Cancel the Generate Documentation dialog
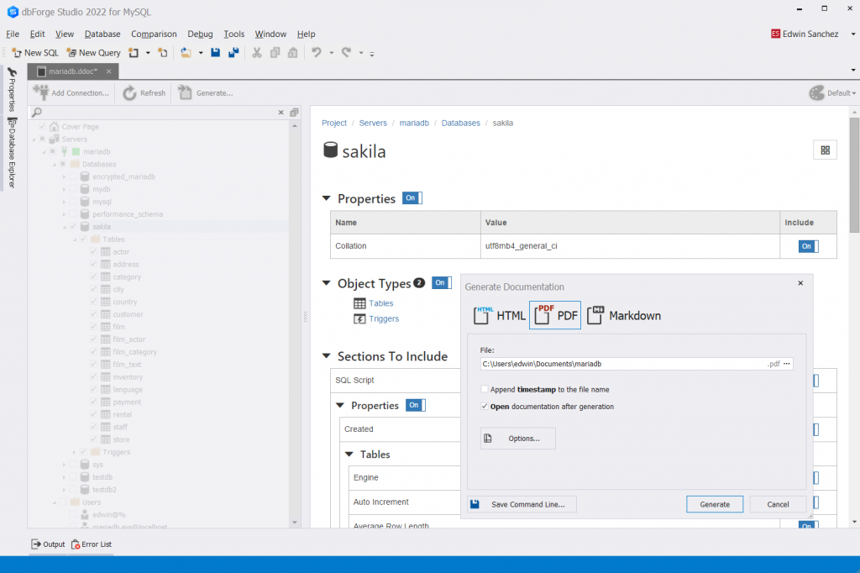 coord(778,504)
